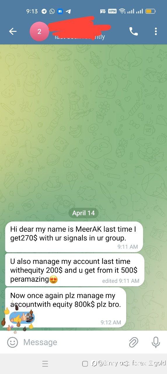Tap the back arrow to leave chat
The image size is (167, 374).
[13, 32]
